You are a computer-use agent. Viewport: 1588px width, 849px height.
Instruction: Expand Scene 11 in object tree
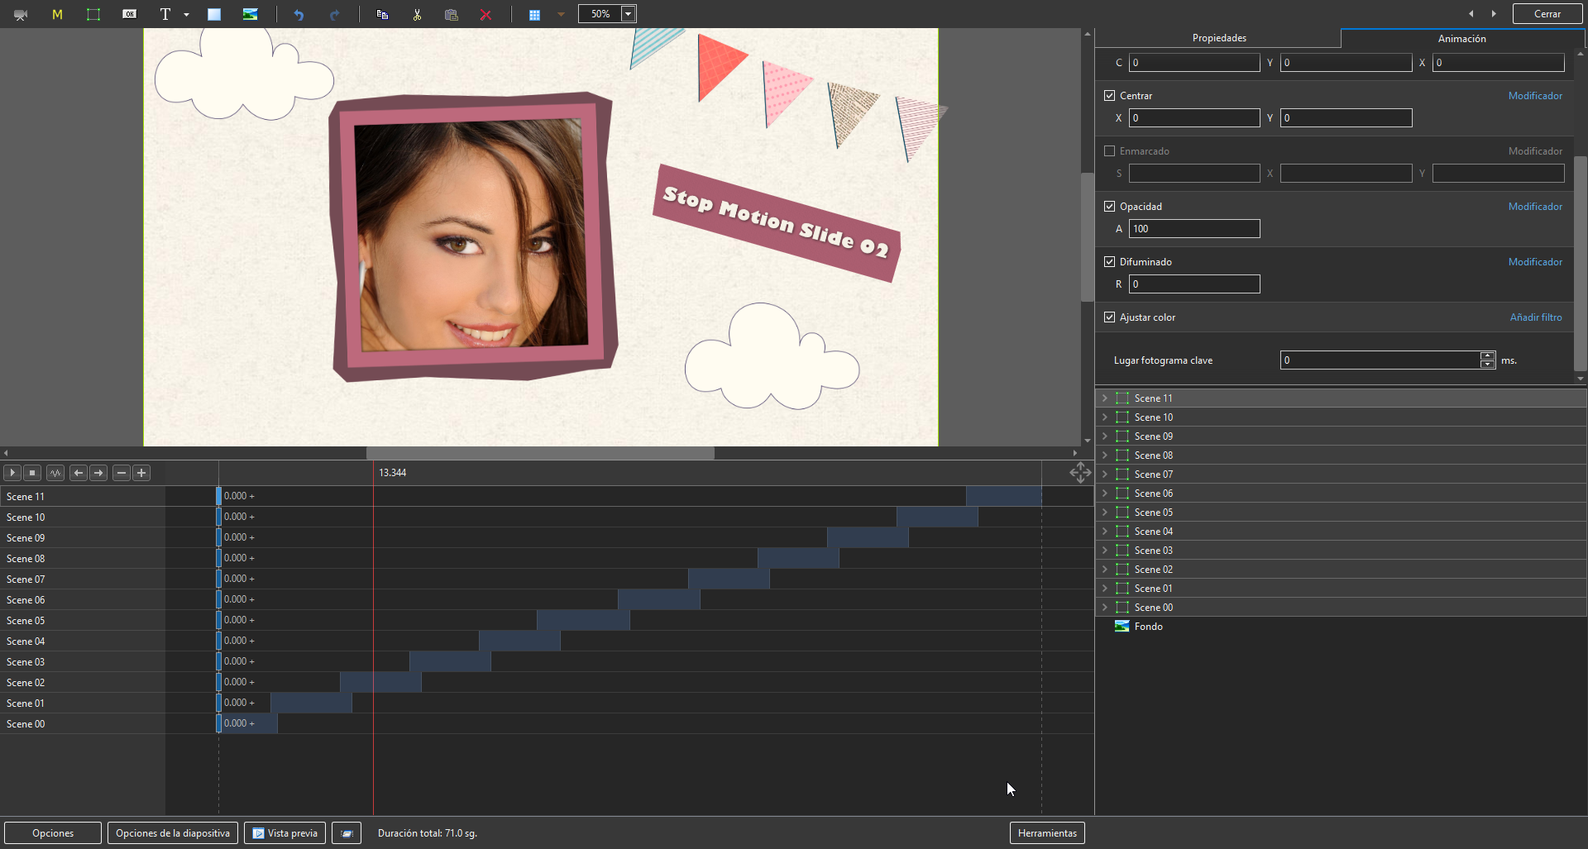coord(1104,398)
